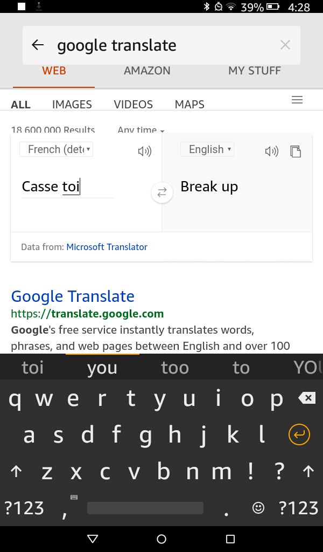Expand the Any time filter
Viewport: 323px width, 552px height.
(141, 130)
